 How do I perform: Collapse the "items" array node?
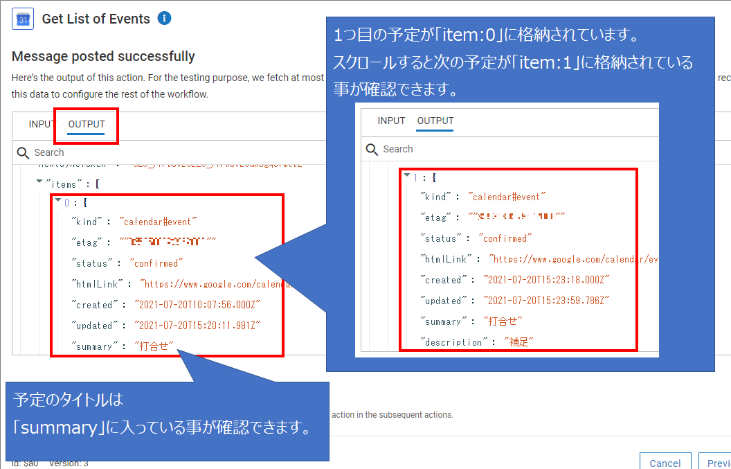point(39,183)
